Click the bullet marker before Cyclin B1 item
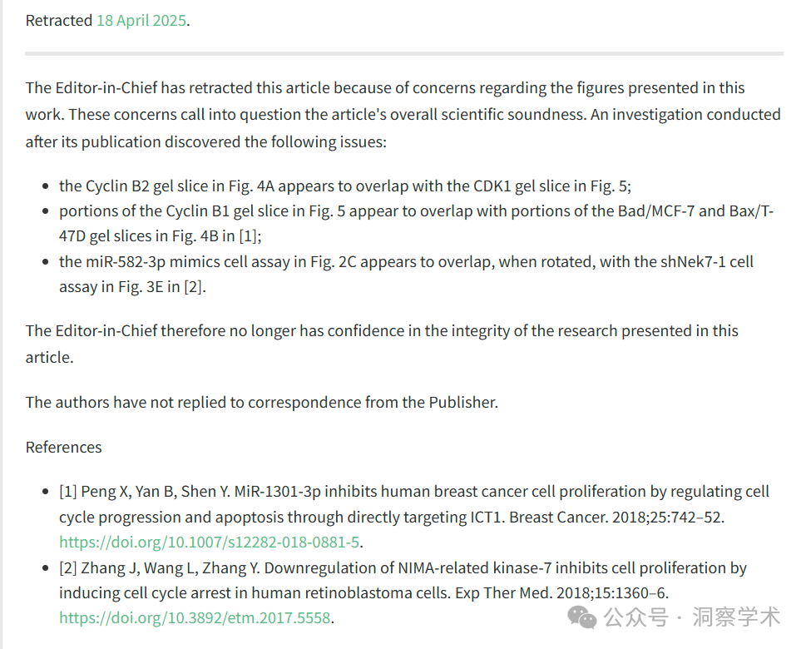806x649 pixels. pyautogui.click(x=46, y=211)
